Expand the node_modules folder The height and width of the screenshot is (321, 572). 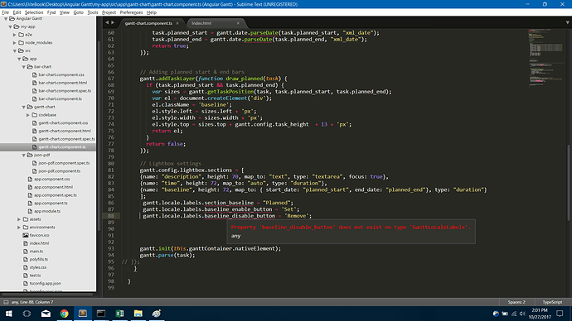15,42
